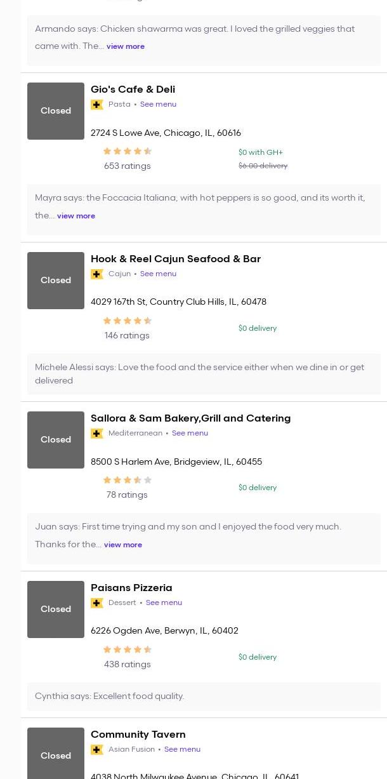The image size is (387, 779).
Task: Click the GH+ badge beside Asian Fusion label
Action: [97, 750]
